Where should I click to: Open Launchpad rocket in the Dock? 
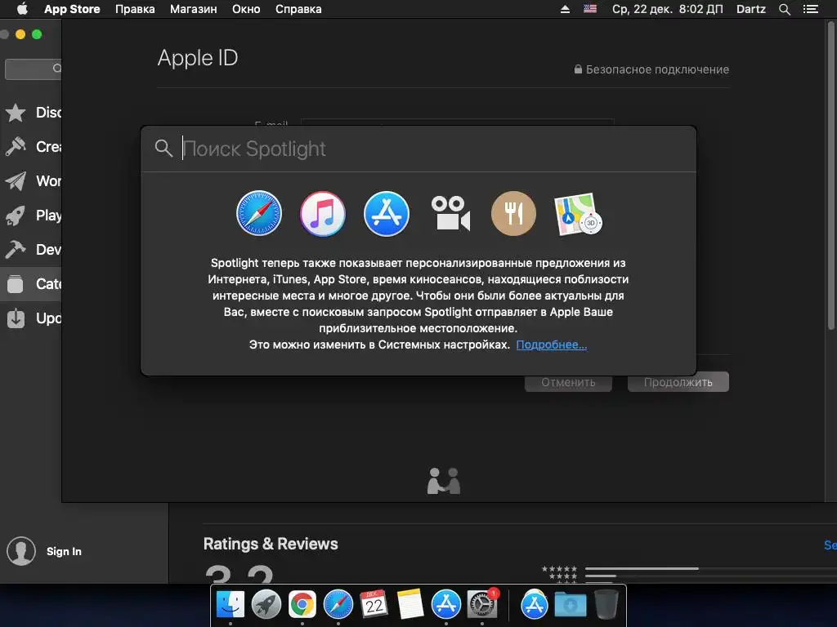coord(266,605)
